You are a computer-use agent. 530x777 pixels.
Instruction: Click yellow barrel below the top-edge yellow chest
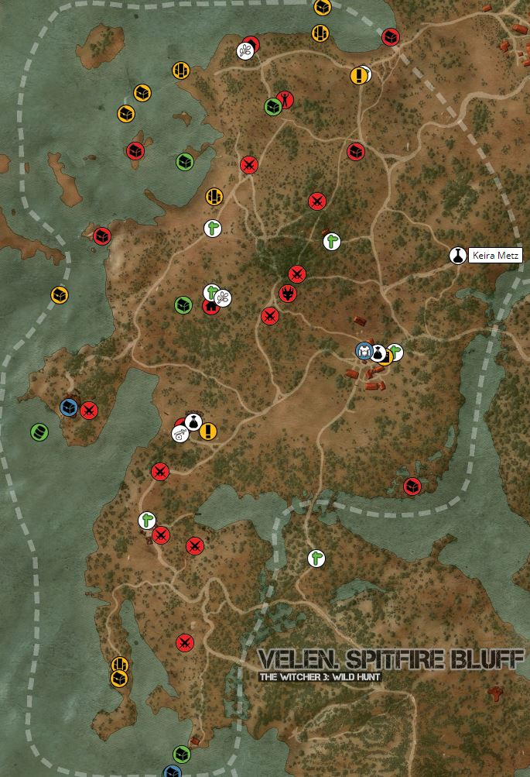(320, 33)
